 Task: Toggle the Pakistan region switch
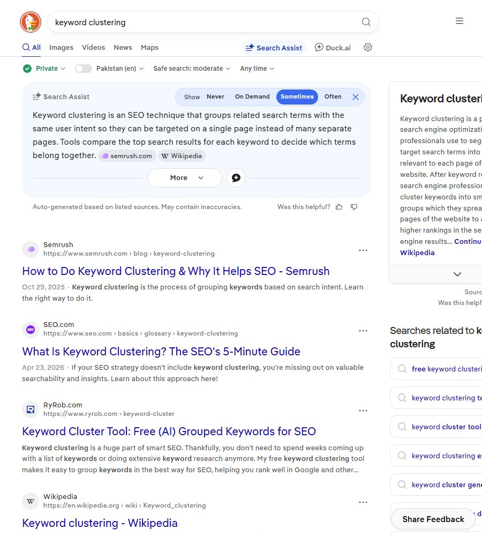coord(84,69)
